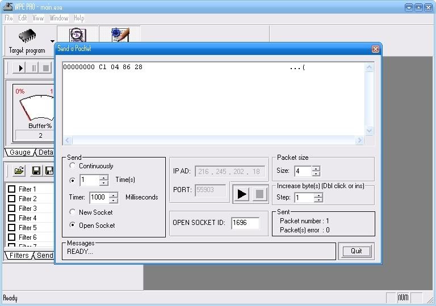
Task: Click the Step value field
Action: (x=304, y=198)
